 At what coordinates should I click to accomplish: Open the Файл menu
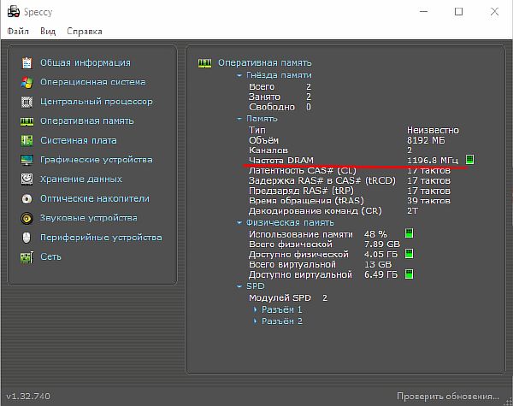point(18,32)
